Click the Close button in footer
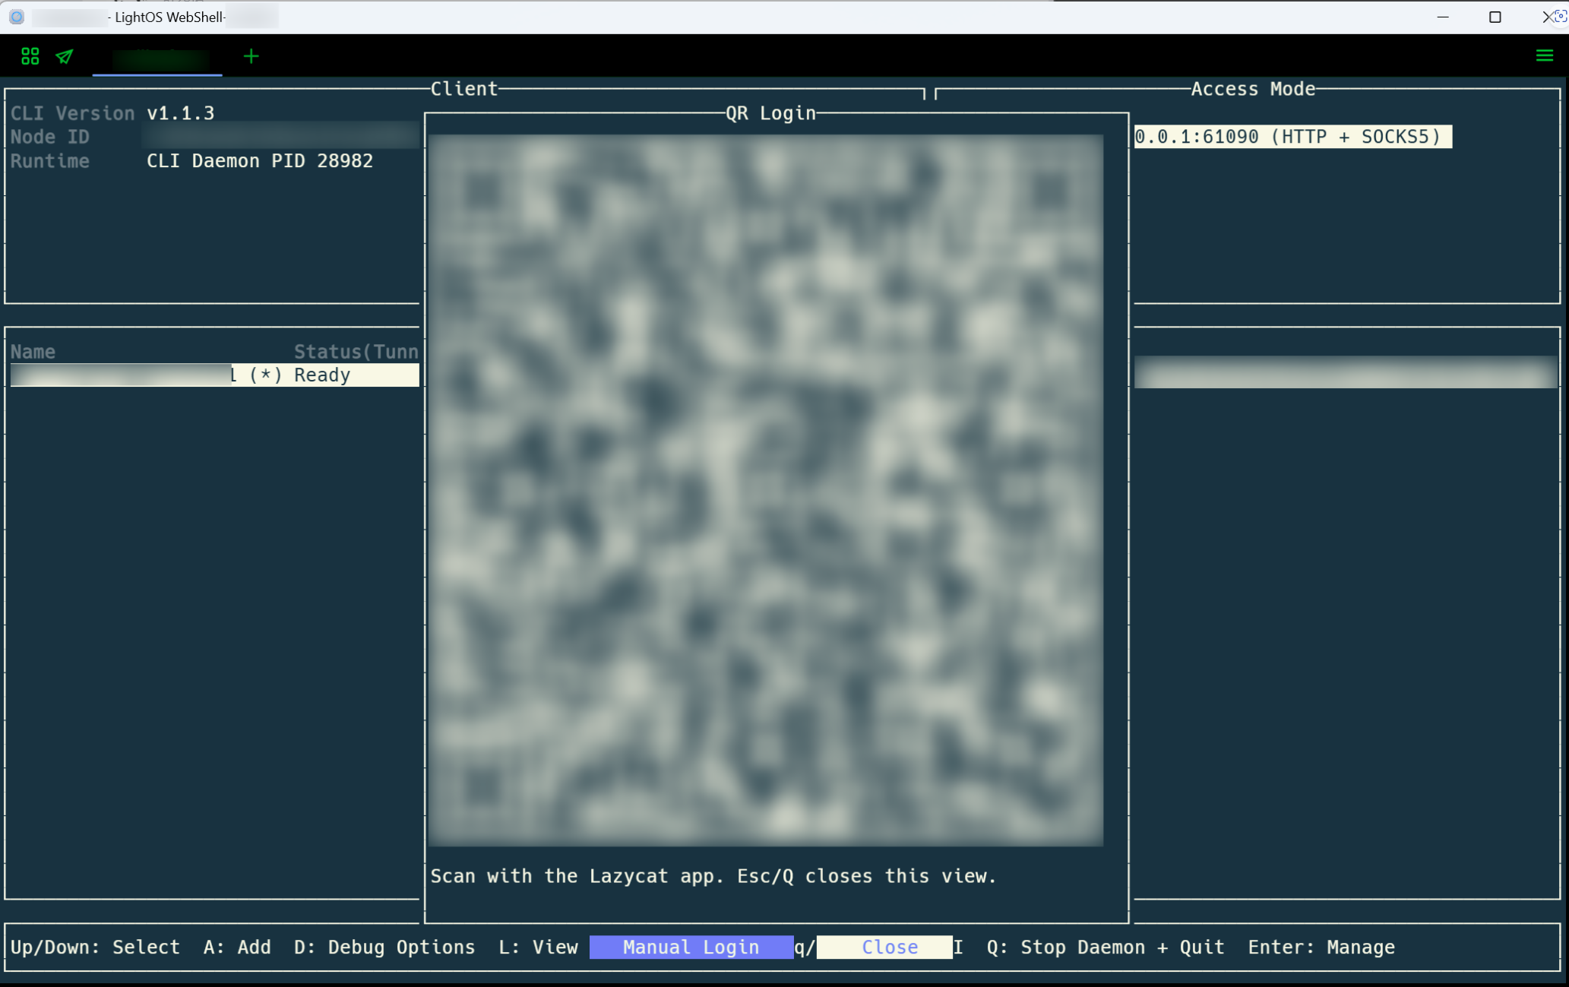This screenshot has height=987, width=1569. 885,947
